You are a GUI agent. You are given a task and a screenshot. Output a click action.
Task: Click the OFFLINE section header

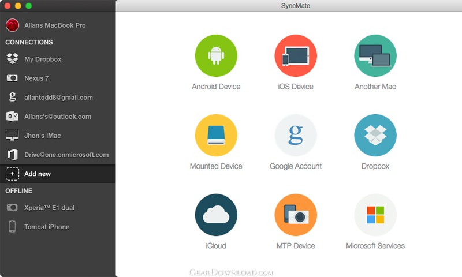[18, 191]
